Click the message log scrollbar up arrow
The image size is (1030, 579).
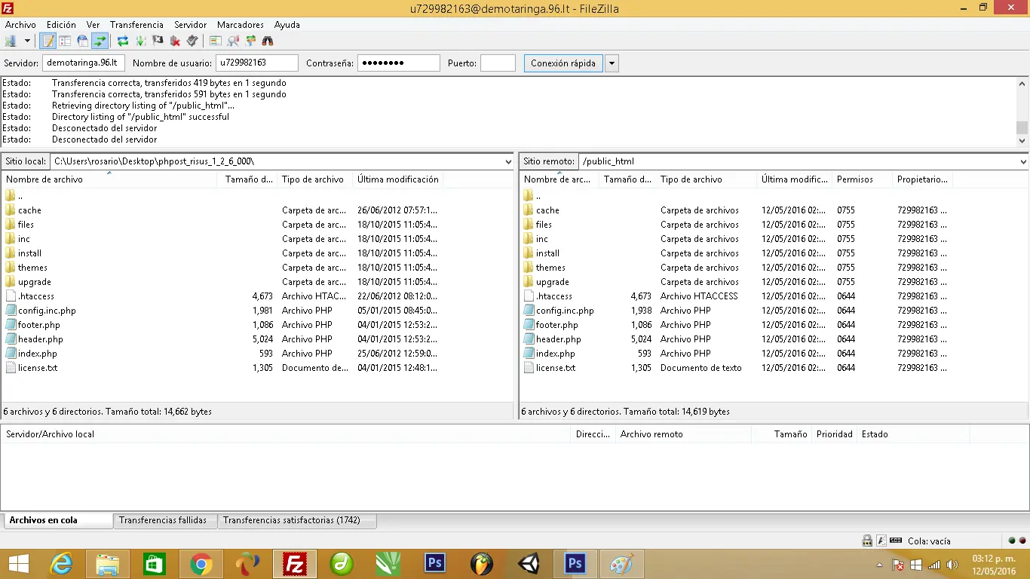pyautogui.click(x=1022, y=83)
